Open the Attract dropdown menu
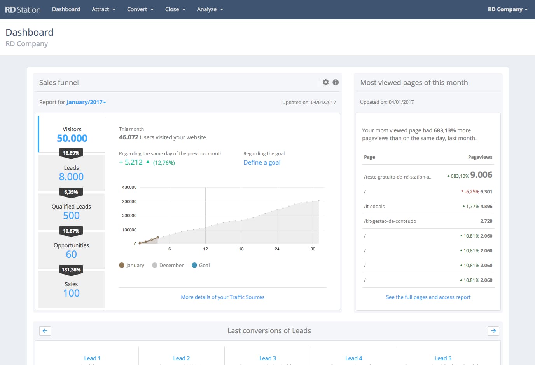 pos(103,9)
